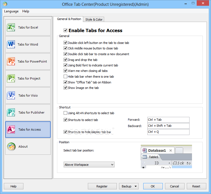211x194 pixels.
Task: Click the About label in sidebar
Action: (x=23, y=147)
